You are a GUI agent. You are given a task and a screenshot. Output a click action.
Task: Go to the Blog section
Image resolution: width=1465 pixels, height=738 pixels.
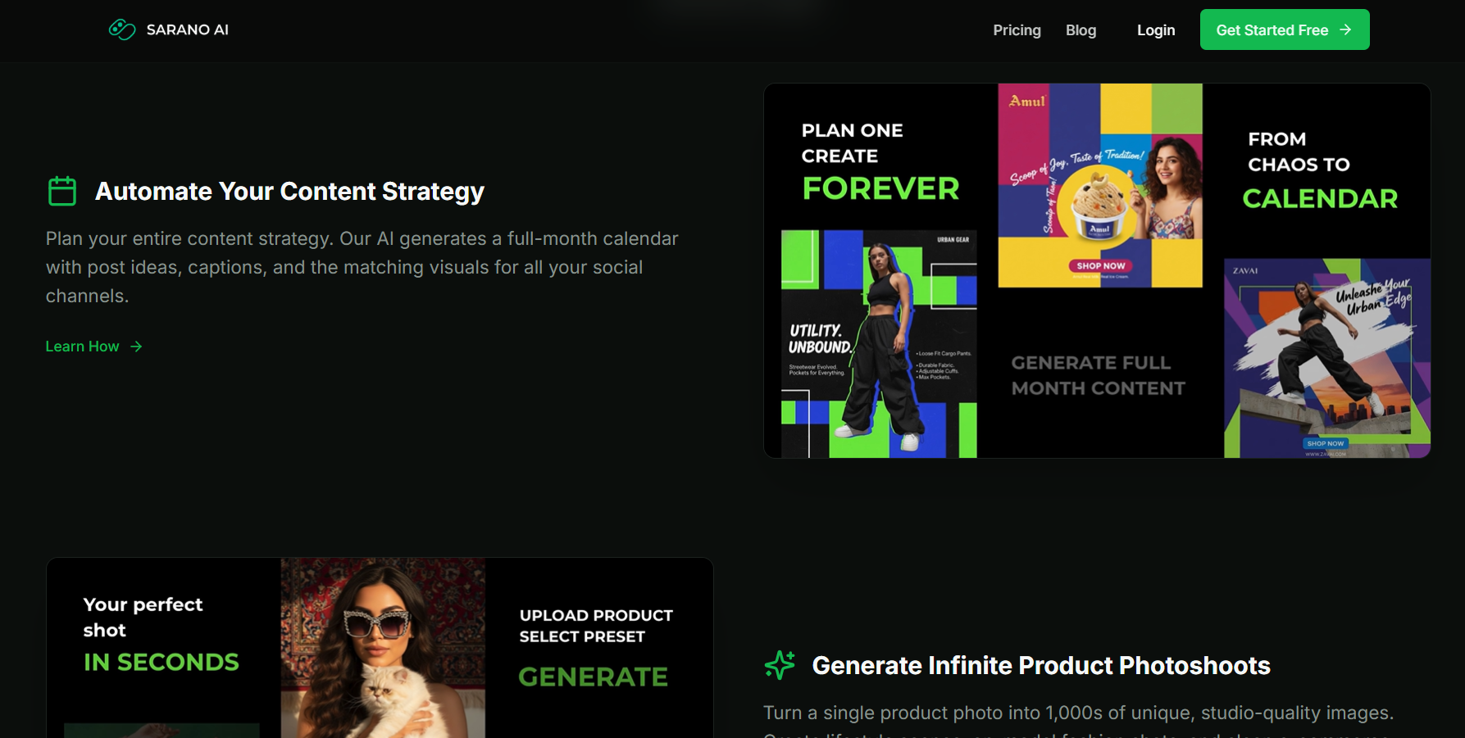(x=1081, y=30)
